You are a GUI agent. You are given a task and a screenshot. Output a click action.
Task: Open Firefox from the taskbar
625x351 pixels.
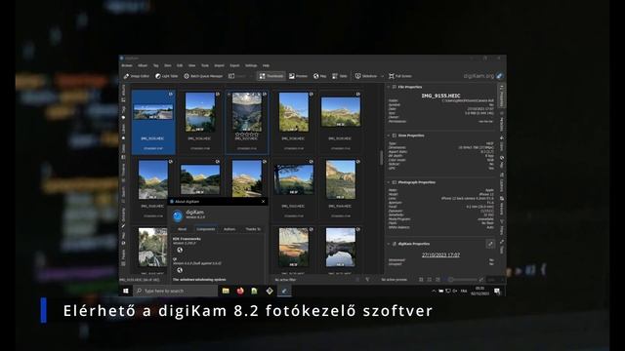[240, 291]
